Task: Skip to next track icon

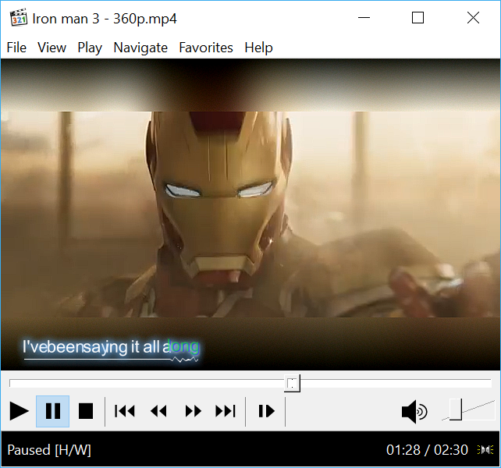Action: click(226, 411)
